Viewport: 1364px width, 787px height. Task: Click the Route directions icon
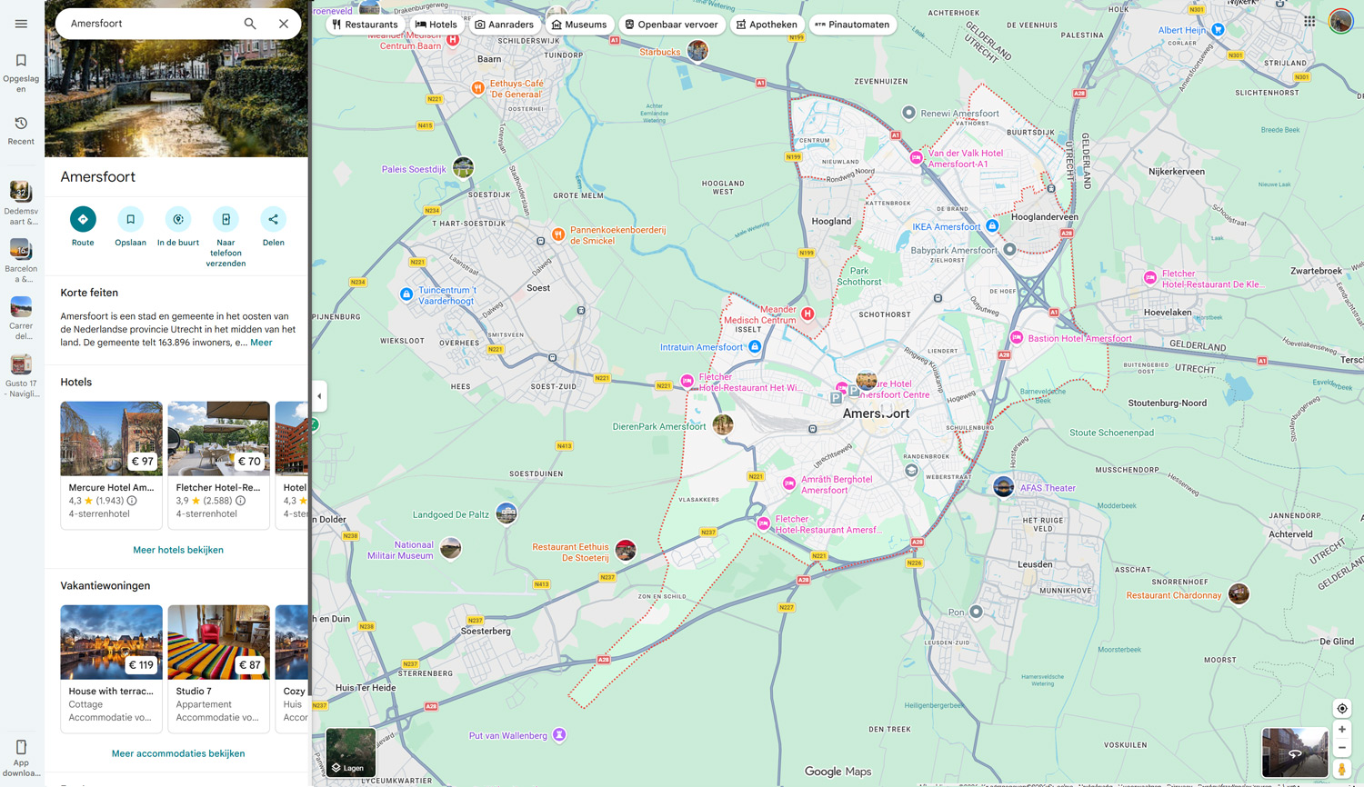click(83, 219)
